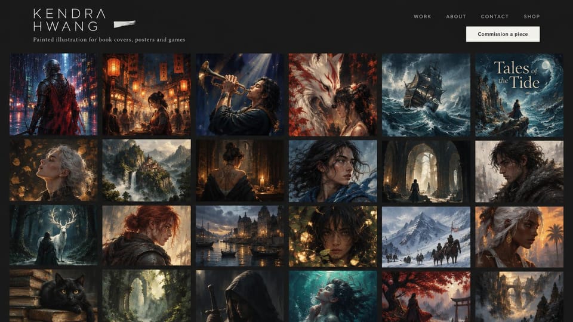
Task: View the underwater woman in teal artwork
Action: [333, 296]
